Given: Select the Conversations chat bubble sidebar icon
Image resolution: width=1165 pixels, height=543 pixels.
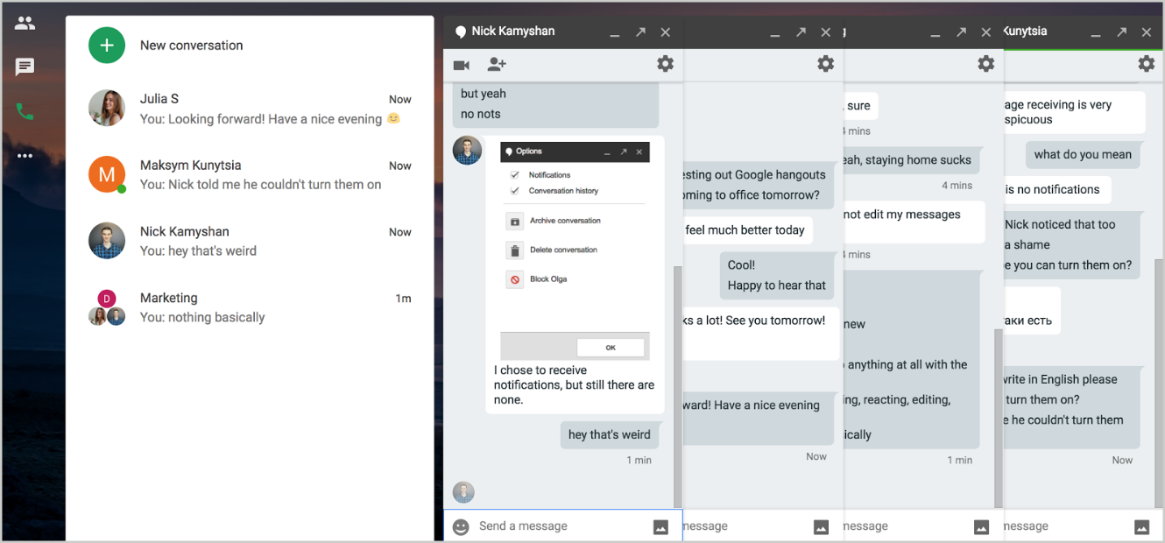Looking at the screenshot, I should tap(25, 67).
